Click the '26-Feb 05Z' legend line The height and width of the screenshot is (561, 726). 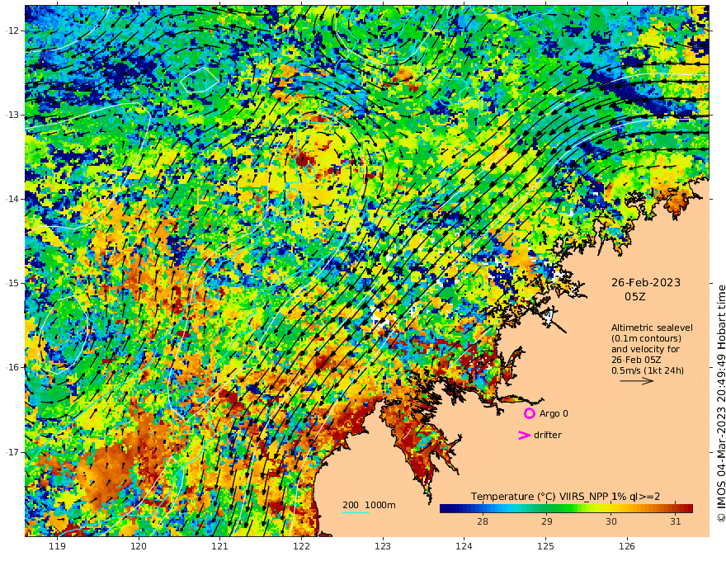(x=636, y=360)
